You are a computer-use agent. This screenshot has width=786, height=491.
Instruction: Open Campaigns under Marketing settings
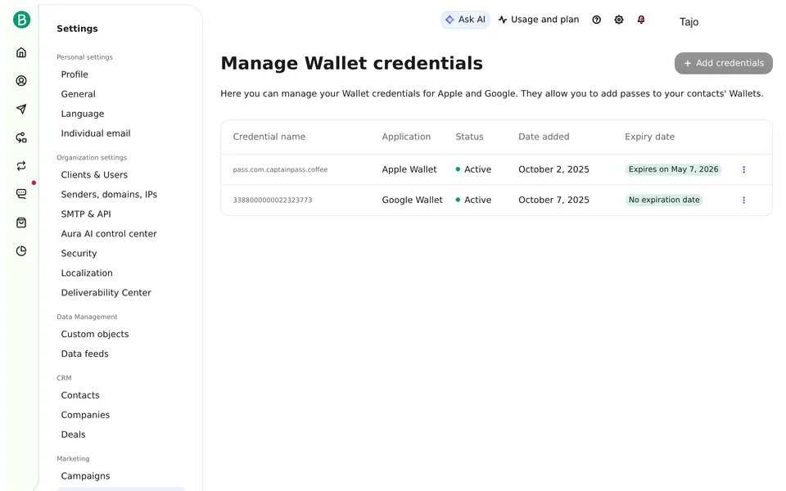click(x=85, y=476)
